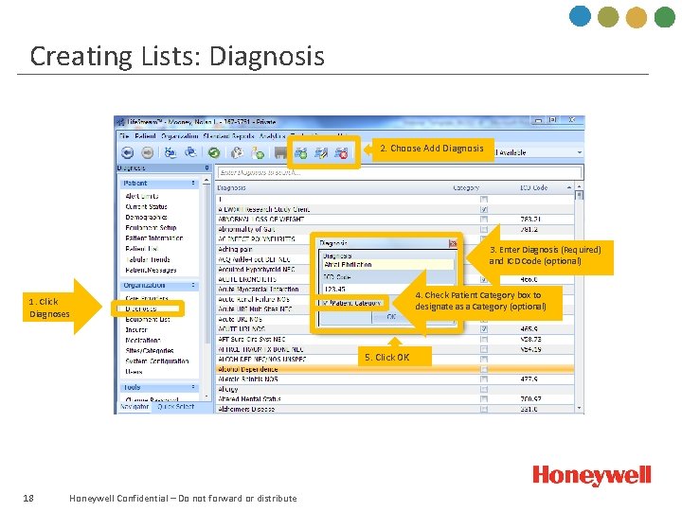Open the Available dropdown in the toolbar
Image resolution: width=682 pixels, height=511 pixels.
point(580,152)
